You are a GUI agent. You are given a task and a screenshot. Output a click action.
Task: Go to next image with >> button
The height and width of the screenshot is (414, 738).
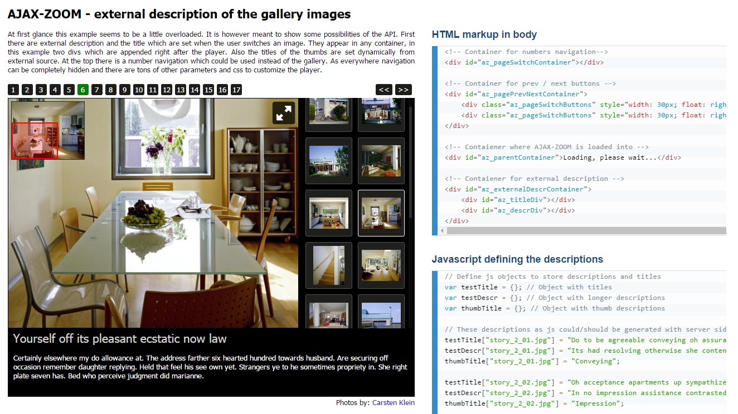coord(403,90)
